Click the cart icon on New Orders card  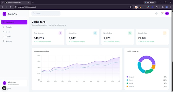(130, 33)
